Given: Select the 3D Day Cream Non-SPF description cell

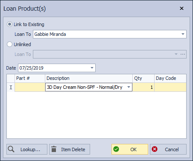Looking at the screenshot, I should pos(89,87).
